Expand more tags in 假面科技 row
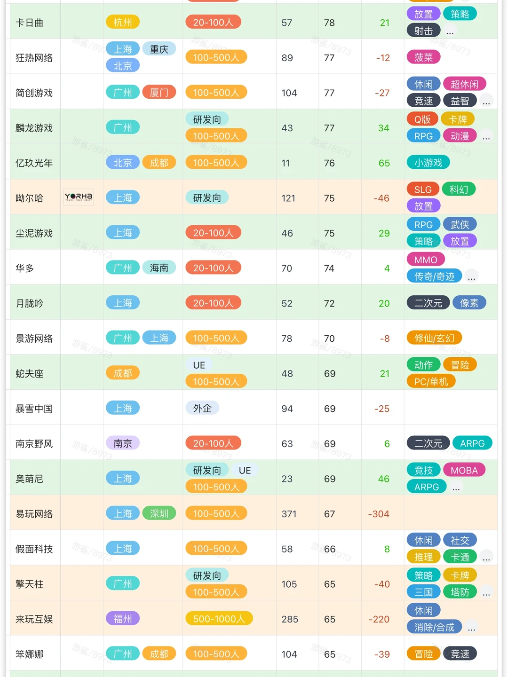 (486, 557)
